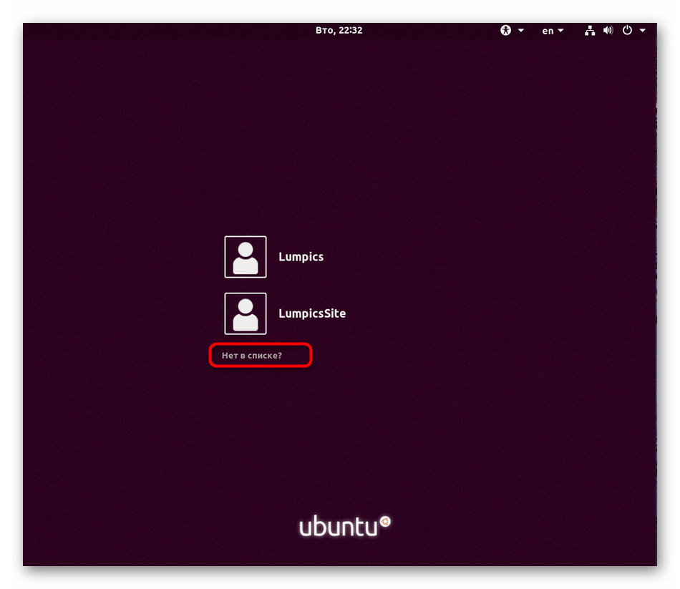Open the accessibility menu icon

point(505,30)
